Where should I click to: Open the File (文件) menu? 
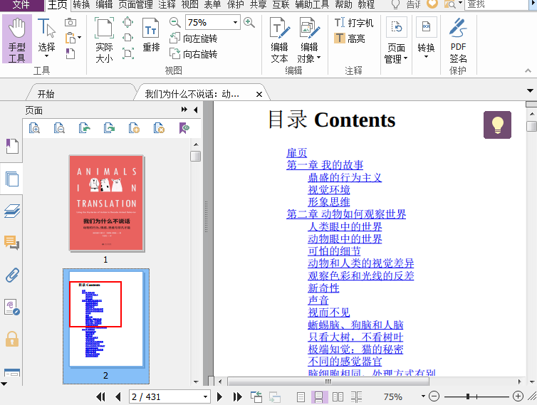(x=21, y=4)
